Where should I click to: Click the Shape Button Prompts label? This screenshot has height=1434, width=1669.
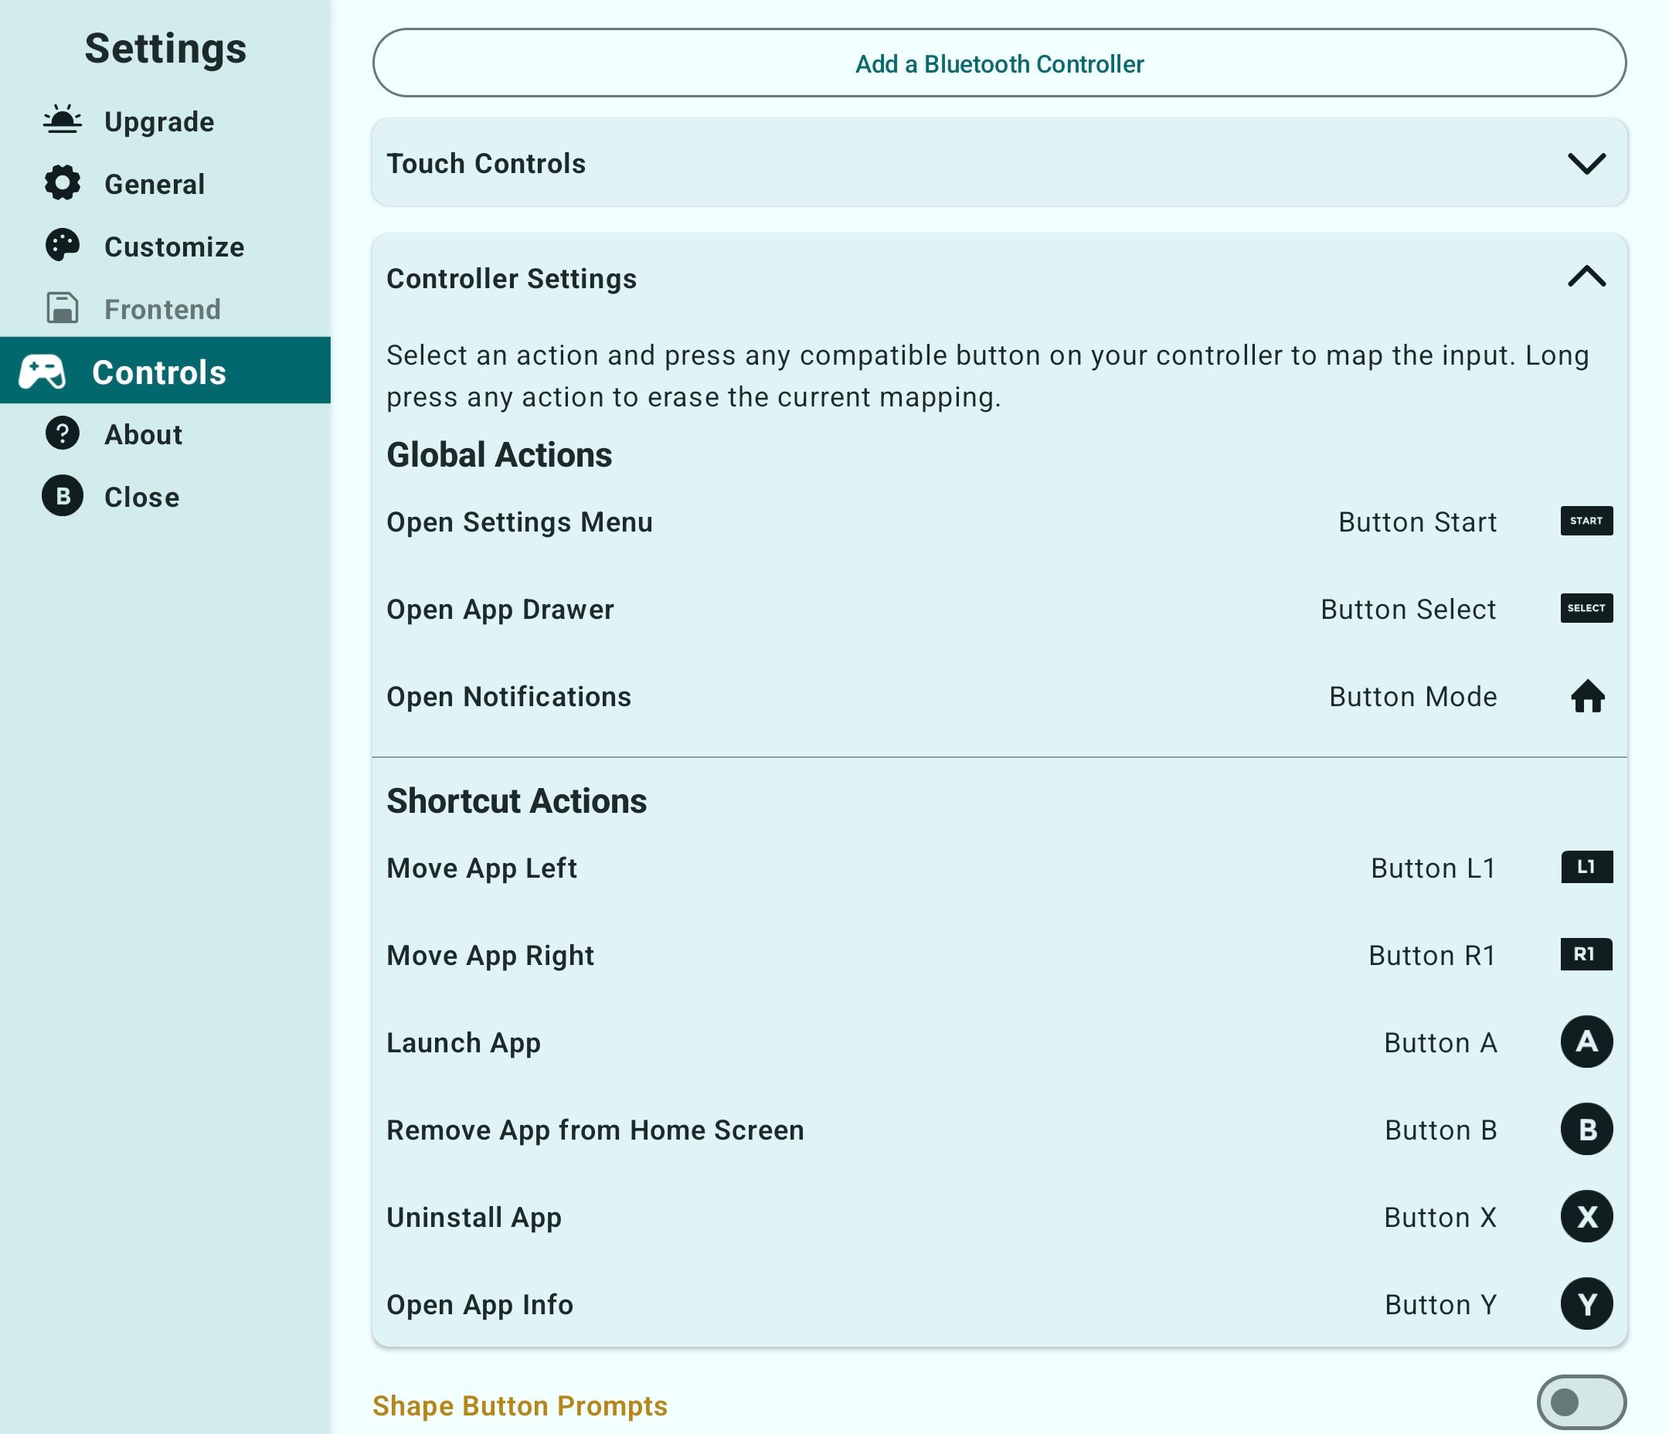(x=519, y=1406)
